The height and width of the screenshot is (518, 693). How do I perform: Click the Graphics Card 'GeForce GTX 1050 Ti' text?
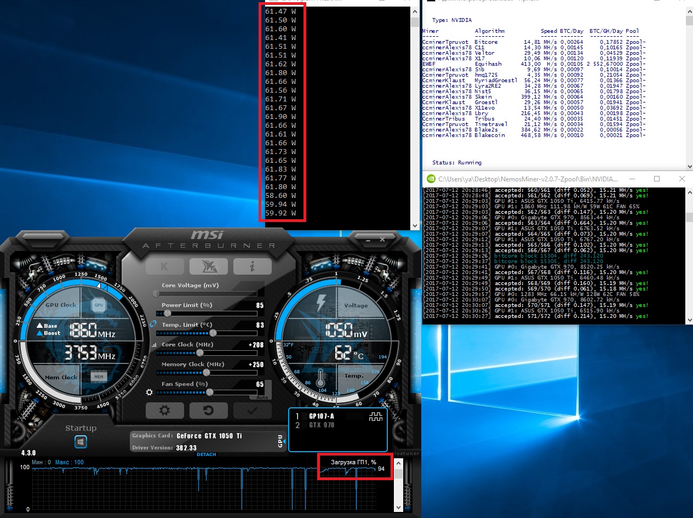point(209,436)
